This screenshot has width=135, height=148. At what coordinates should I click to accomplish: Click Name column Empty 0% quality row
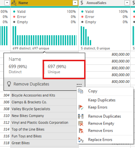pyautogui.click(x=44, y=22)
